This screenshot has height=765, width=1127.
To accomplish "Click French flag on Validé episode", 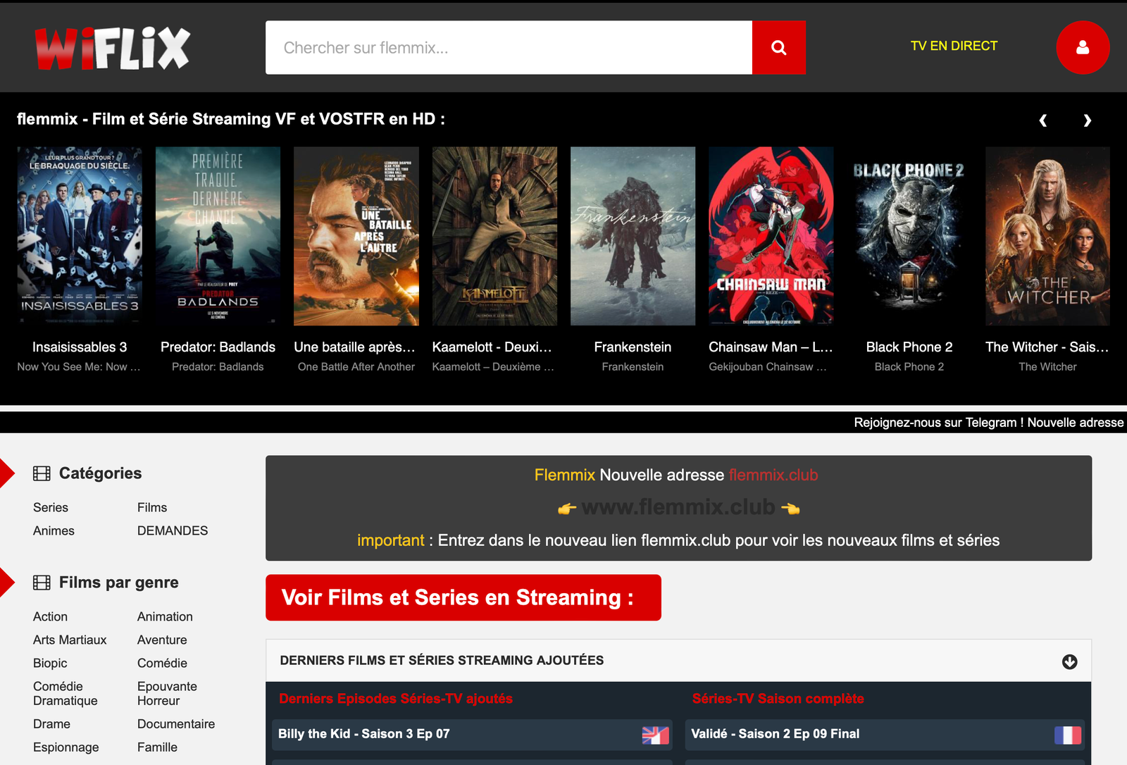I will (x=1067, y=735).
